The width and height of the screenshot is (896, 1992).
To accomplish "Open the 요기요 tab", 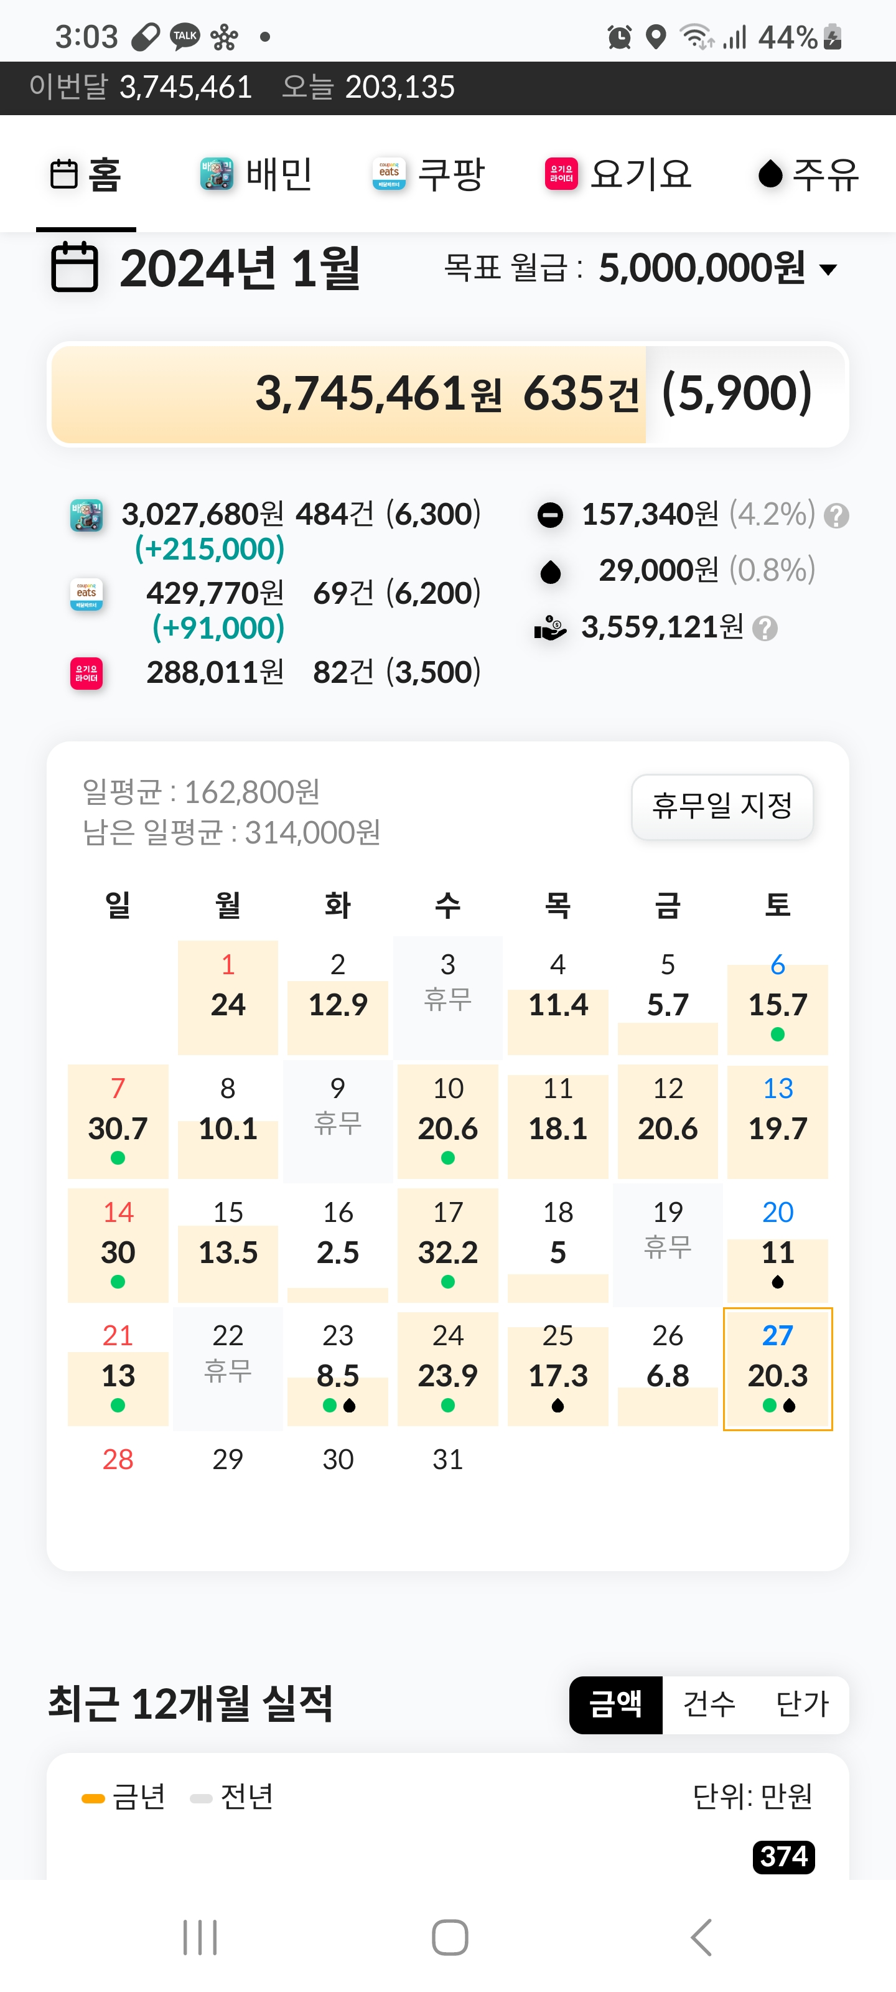I will (x=618, y=174).
